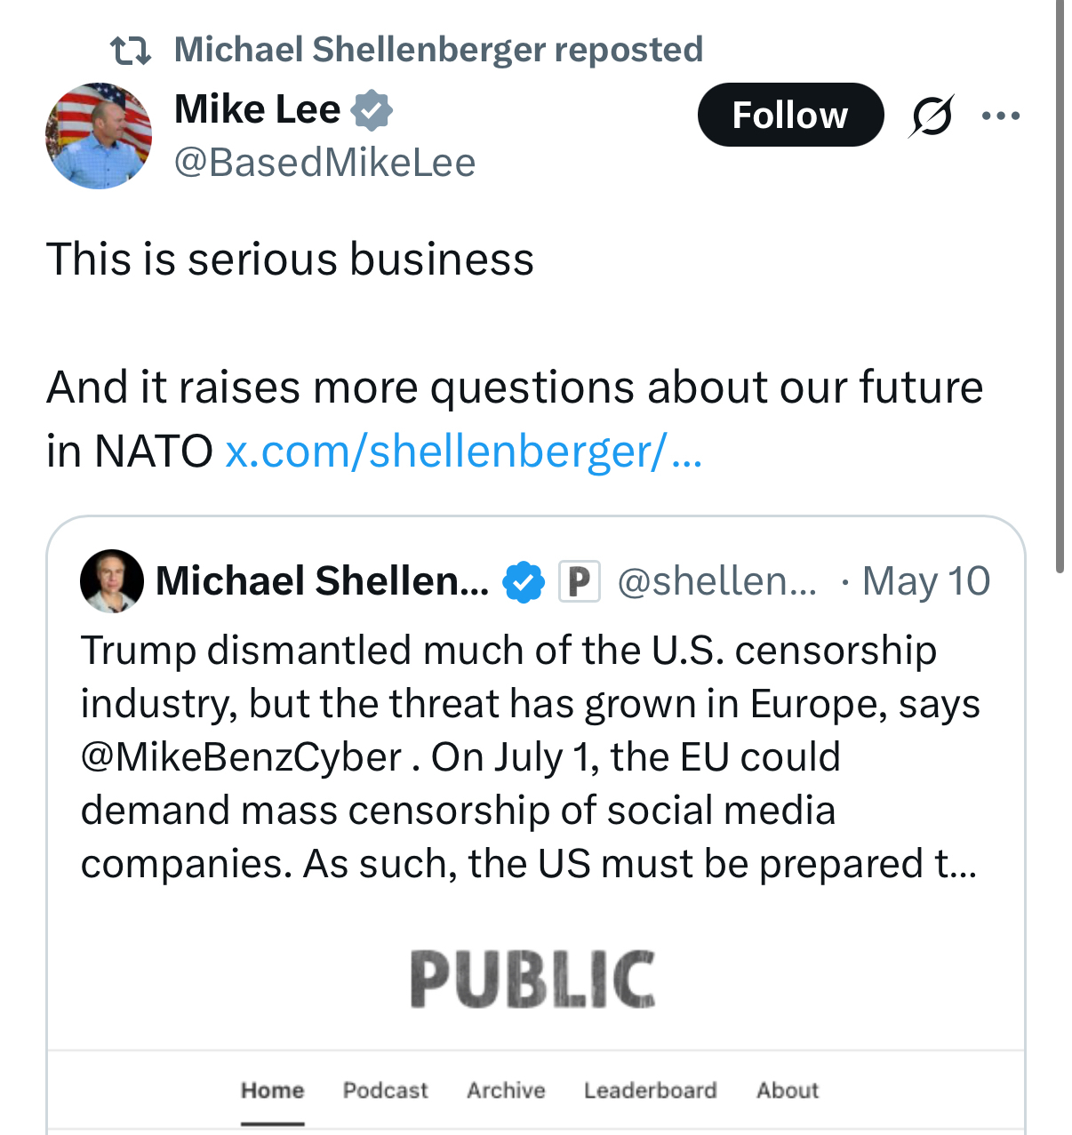Open the x.com/shellenberger link
Viewport: 1072px width, 1135px height.
[x=463, y=452]
